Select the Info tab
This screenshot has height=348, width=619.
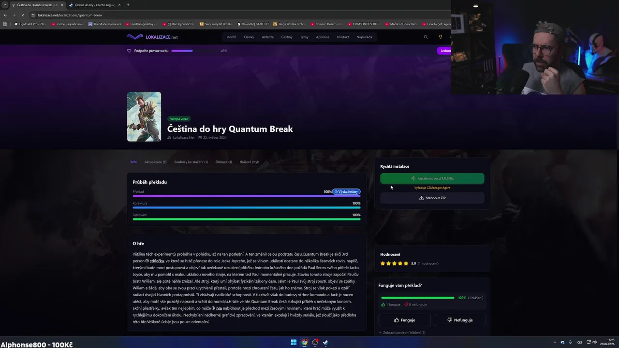pos(133,162)
